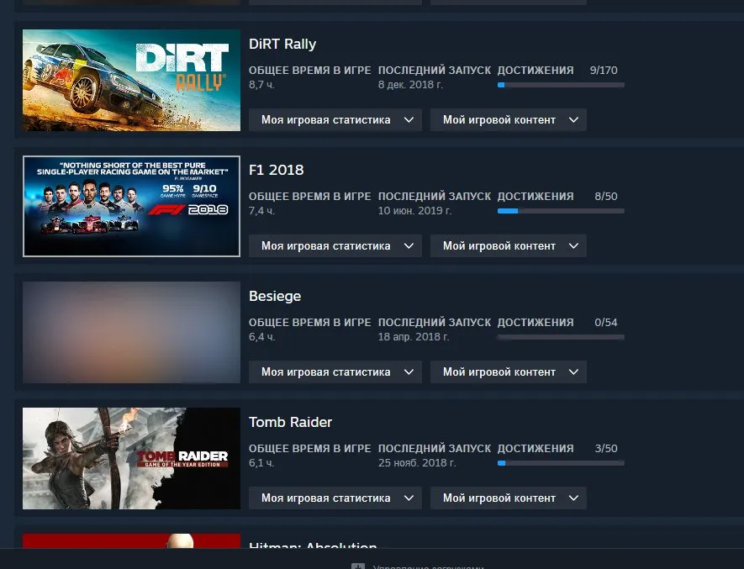The height and width of the screenshot is (569, 744).
Task: Click the "ДОСТИЖЕНИЯ" label in the Besiege row
Action: pos(536,323)
